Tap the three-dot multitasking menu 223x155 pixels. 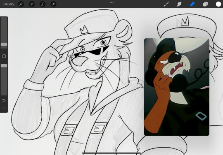[111, 2]
